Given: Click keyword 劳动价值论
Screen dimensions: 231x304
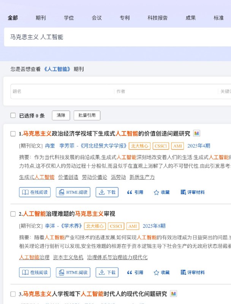Looking at the screenshot, I should pos(94,177).
